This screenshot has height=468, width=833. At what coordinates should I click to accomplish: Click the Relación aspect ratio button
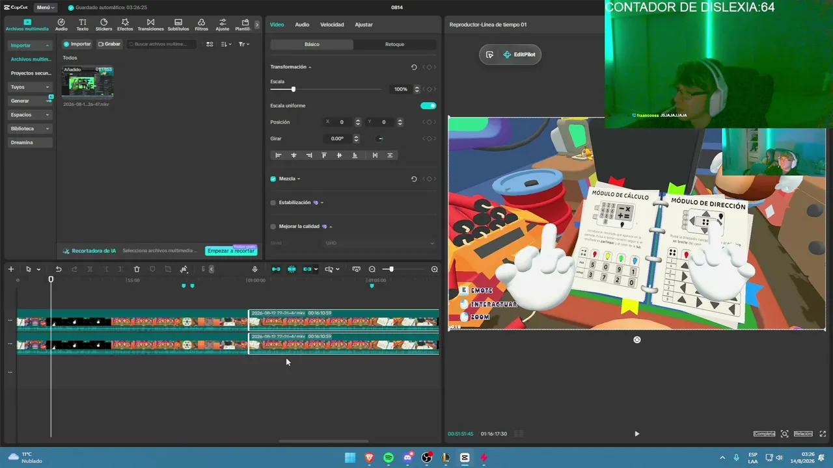(x=803, y=434)
